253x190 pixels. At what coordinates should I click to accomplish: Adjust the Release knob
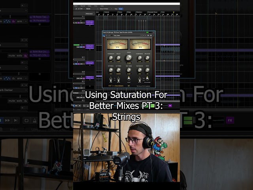(147, 58)
